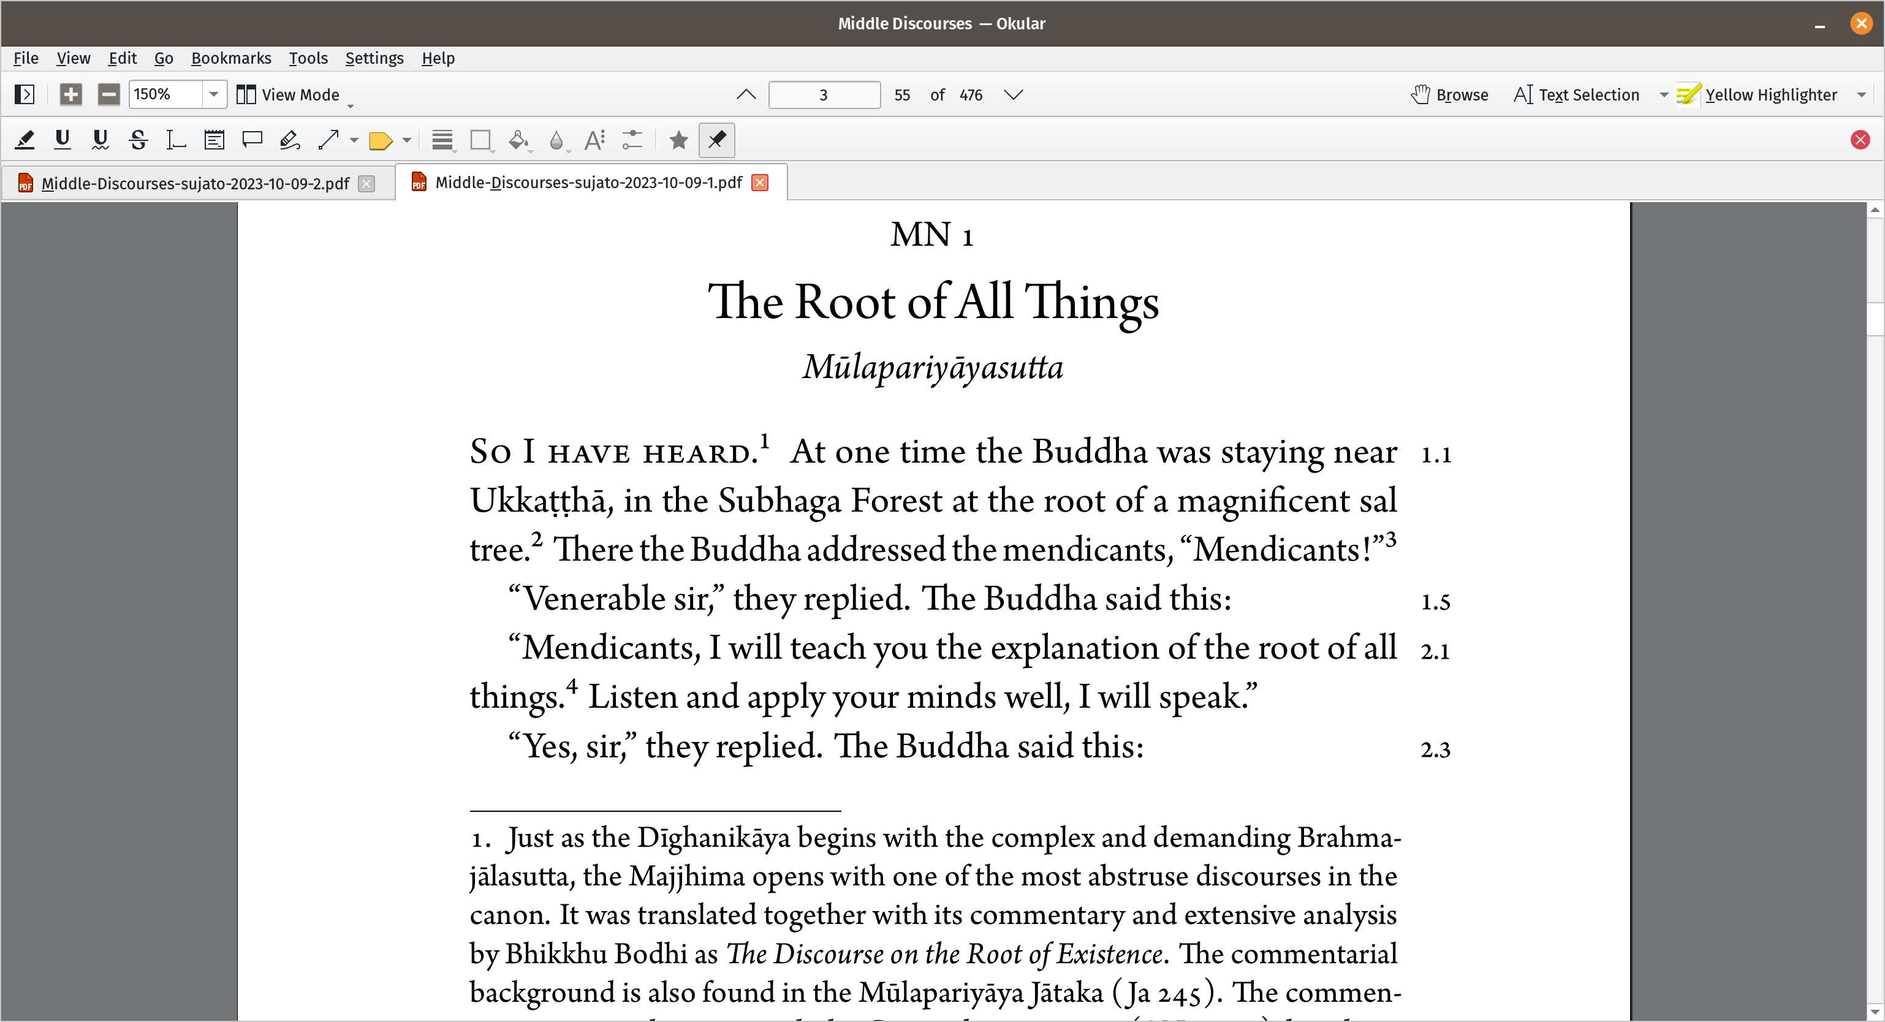Open the Help menu
This screenshot has width=1885, height=1022.
(438, 58)
